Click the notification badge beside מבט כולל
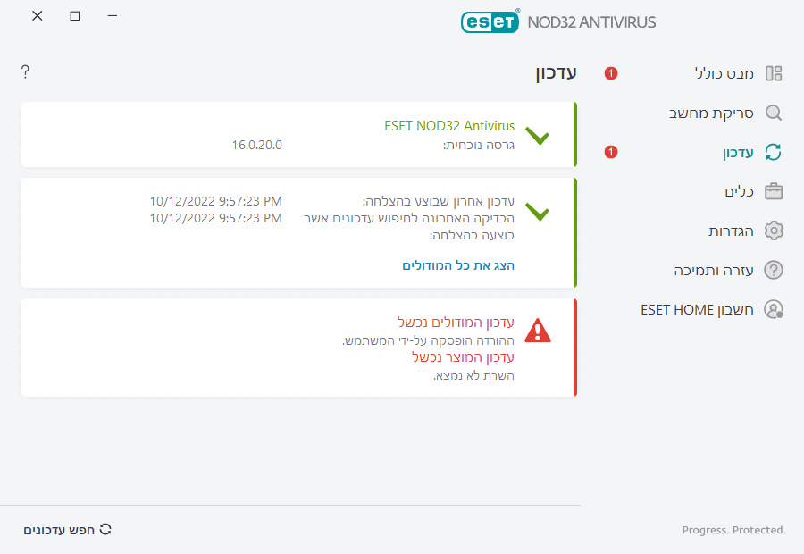This screenshot has width=804, height=554. tap(610, 74)
